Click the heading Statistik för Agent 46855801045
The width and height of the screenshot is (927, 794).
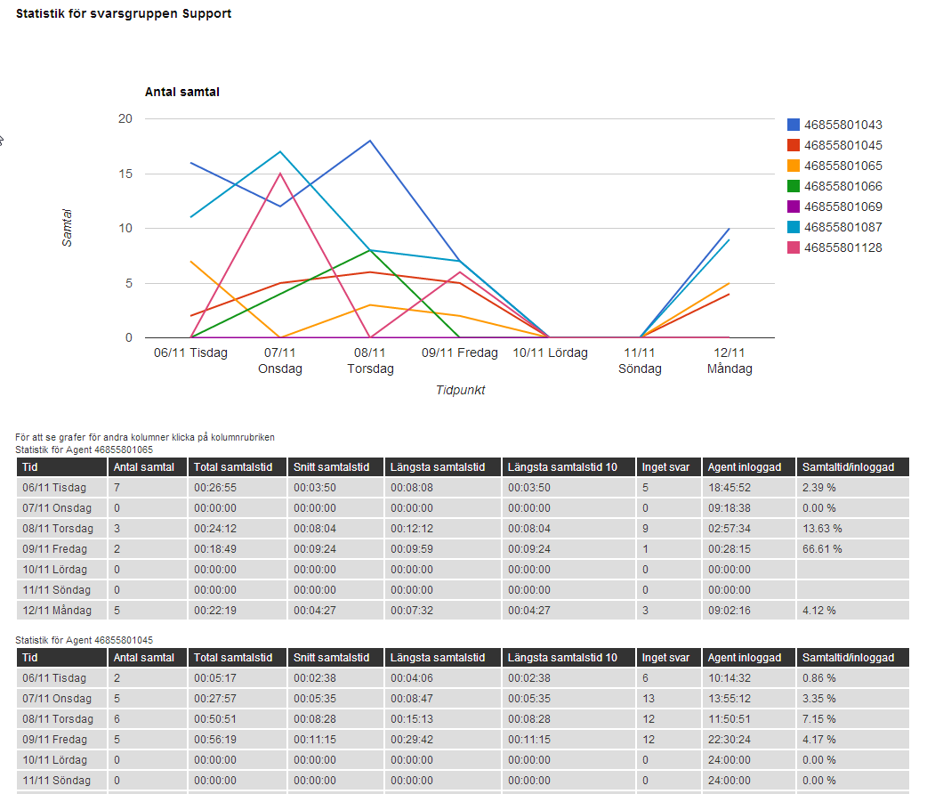pyautogui.click(x=84, y=640)
